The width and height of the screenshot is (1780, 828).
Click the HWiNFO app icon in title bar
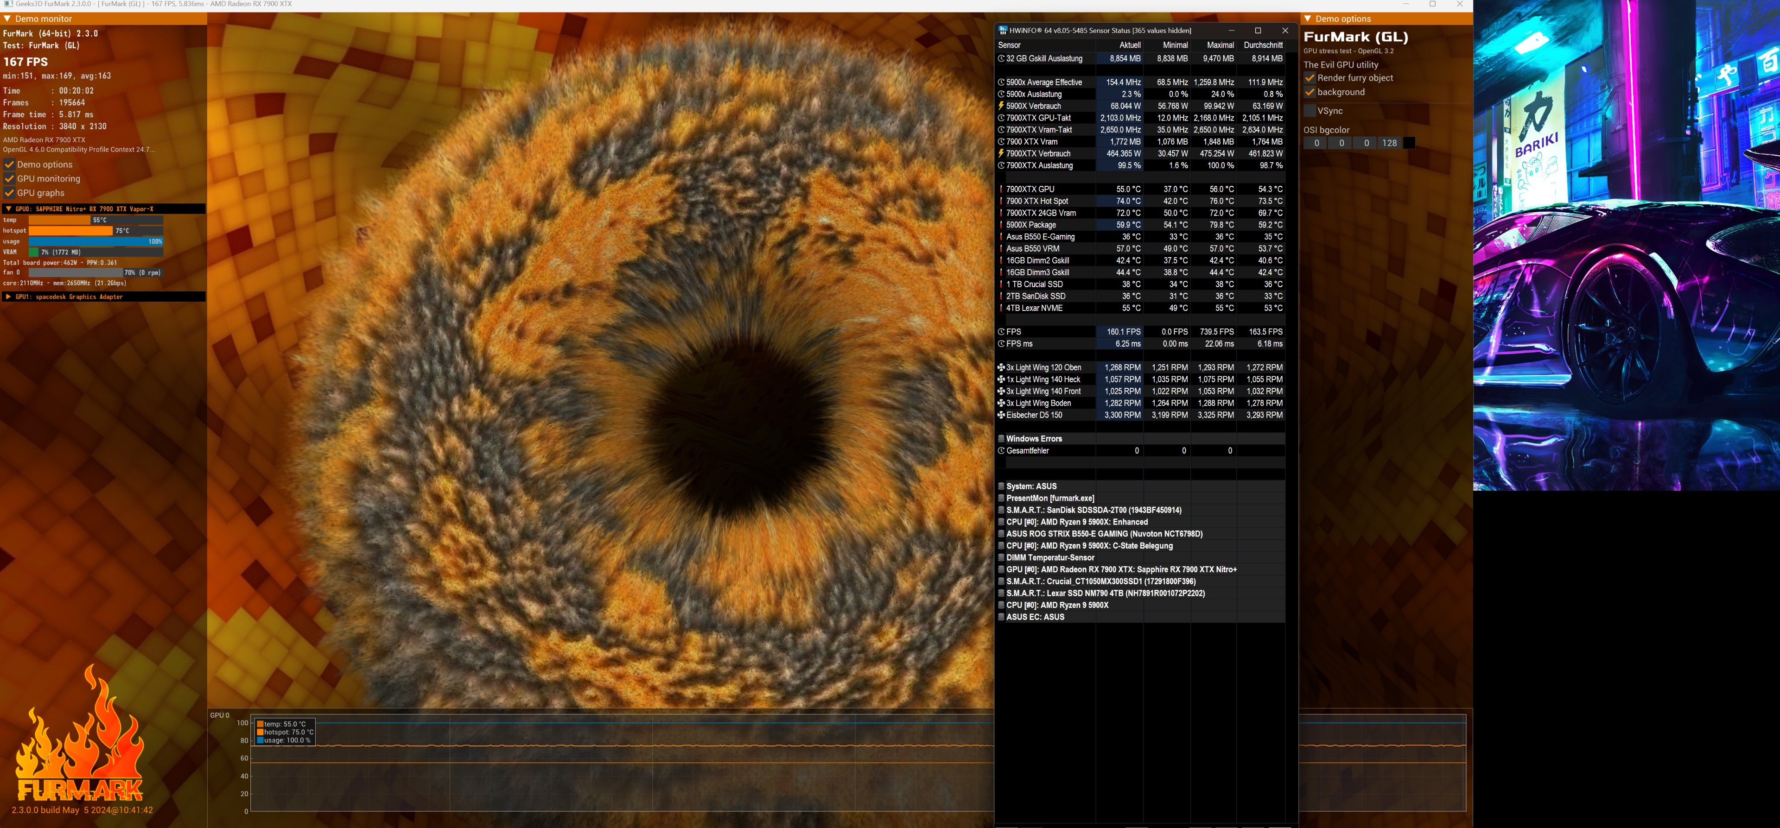coord(1003,31)
